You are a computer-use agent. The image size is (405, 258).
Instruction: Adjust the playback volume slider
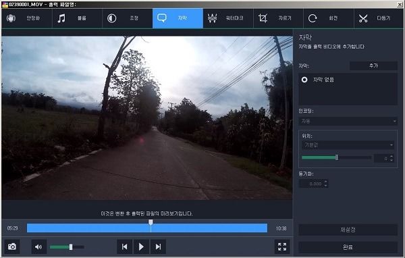point(67,247)
